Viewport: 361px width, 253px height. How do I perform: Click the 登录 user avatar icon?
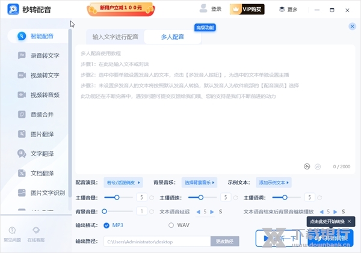pos(203,9)
